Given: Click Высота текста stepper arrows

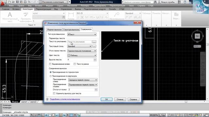Looking at the screenshot, I should click(95, 60).
